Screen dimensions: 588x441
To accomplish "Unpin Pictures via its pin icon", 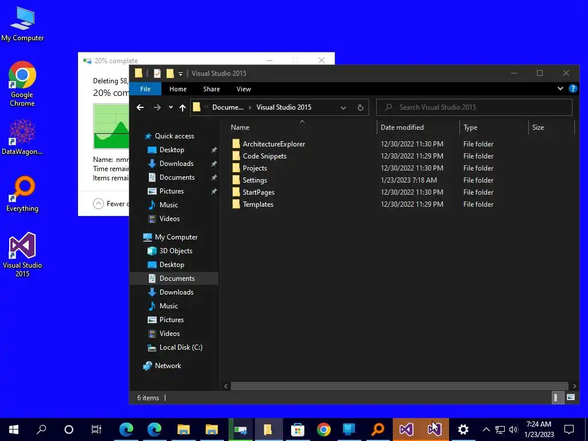I will coord(214,191).
